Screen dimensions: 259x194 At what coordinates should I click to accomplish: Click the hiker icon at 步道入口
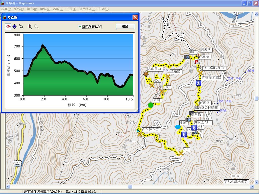194,128
